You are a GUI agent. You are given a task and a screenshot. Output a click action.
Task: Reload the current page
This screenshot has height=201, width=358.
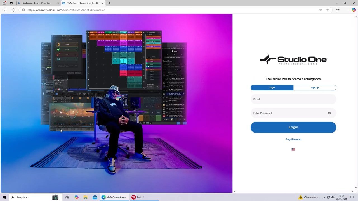[x=13, y=10]
